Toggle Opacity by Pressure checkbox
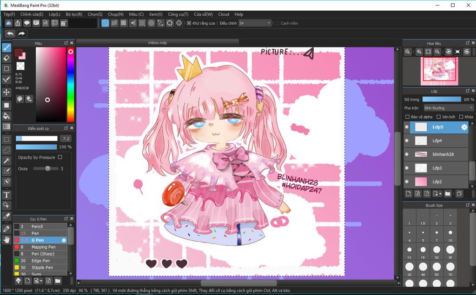The width and height of the screenshot is (476, 295). (x=60, y=157)
